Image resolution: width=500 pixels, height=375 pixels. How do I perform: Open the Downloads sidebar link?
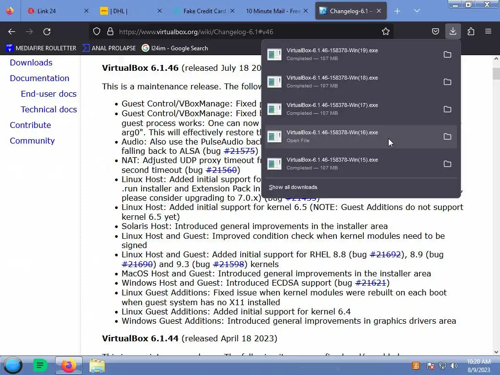(x=31, y=62)
